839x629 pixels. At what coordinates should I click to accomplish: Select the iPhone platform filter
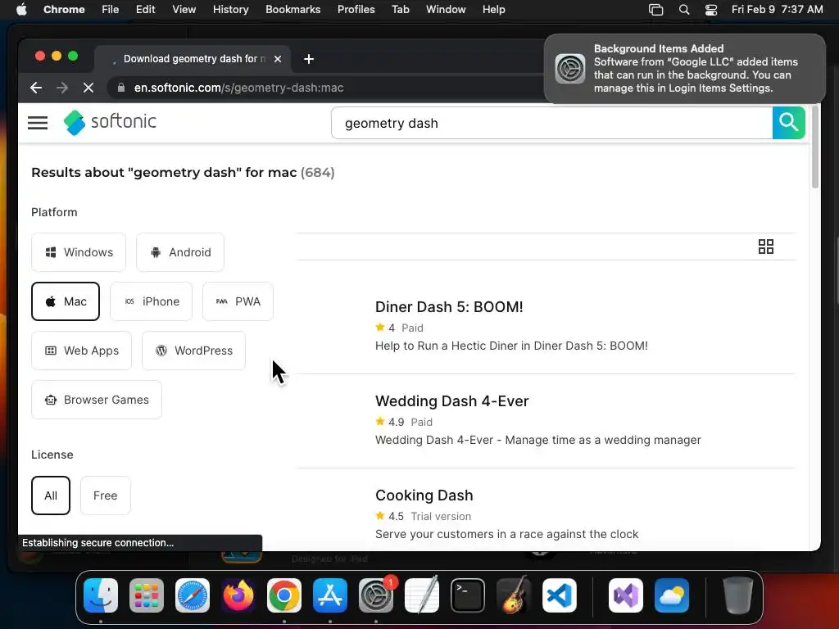tap(151, 301)
